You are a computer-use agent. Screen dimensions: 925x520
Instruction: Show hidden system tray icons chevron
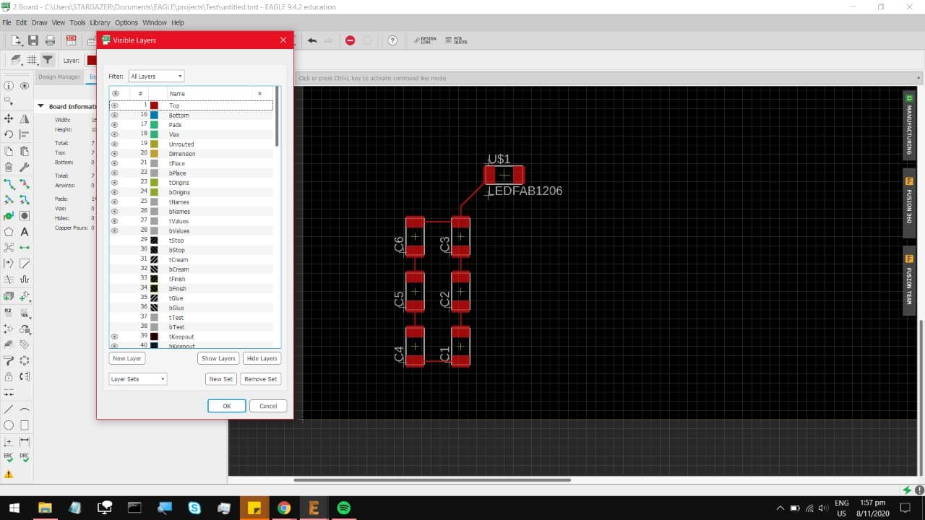pyautogui.click(x=780, y=508)
